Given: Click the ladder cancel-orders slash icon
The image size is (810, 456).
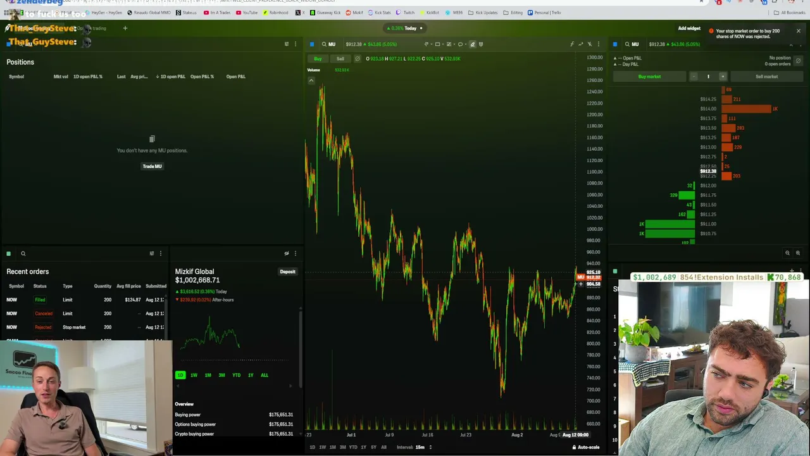Looking at the screenshot, I should (x=798, y=61).
